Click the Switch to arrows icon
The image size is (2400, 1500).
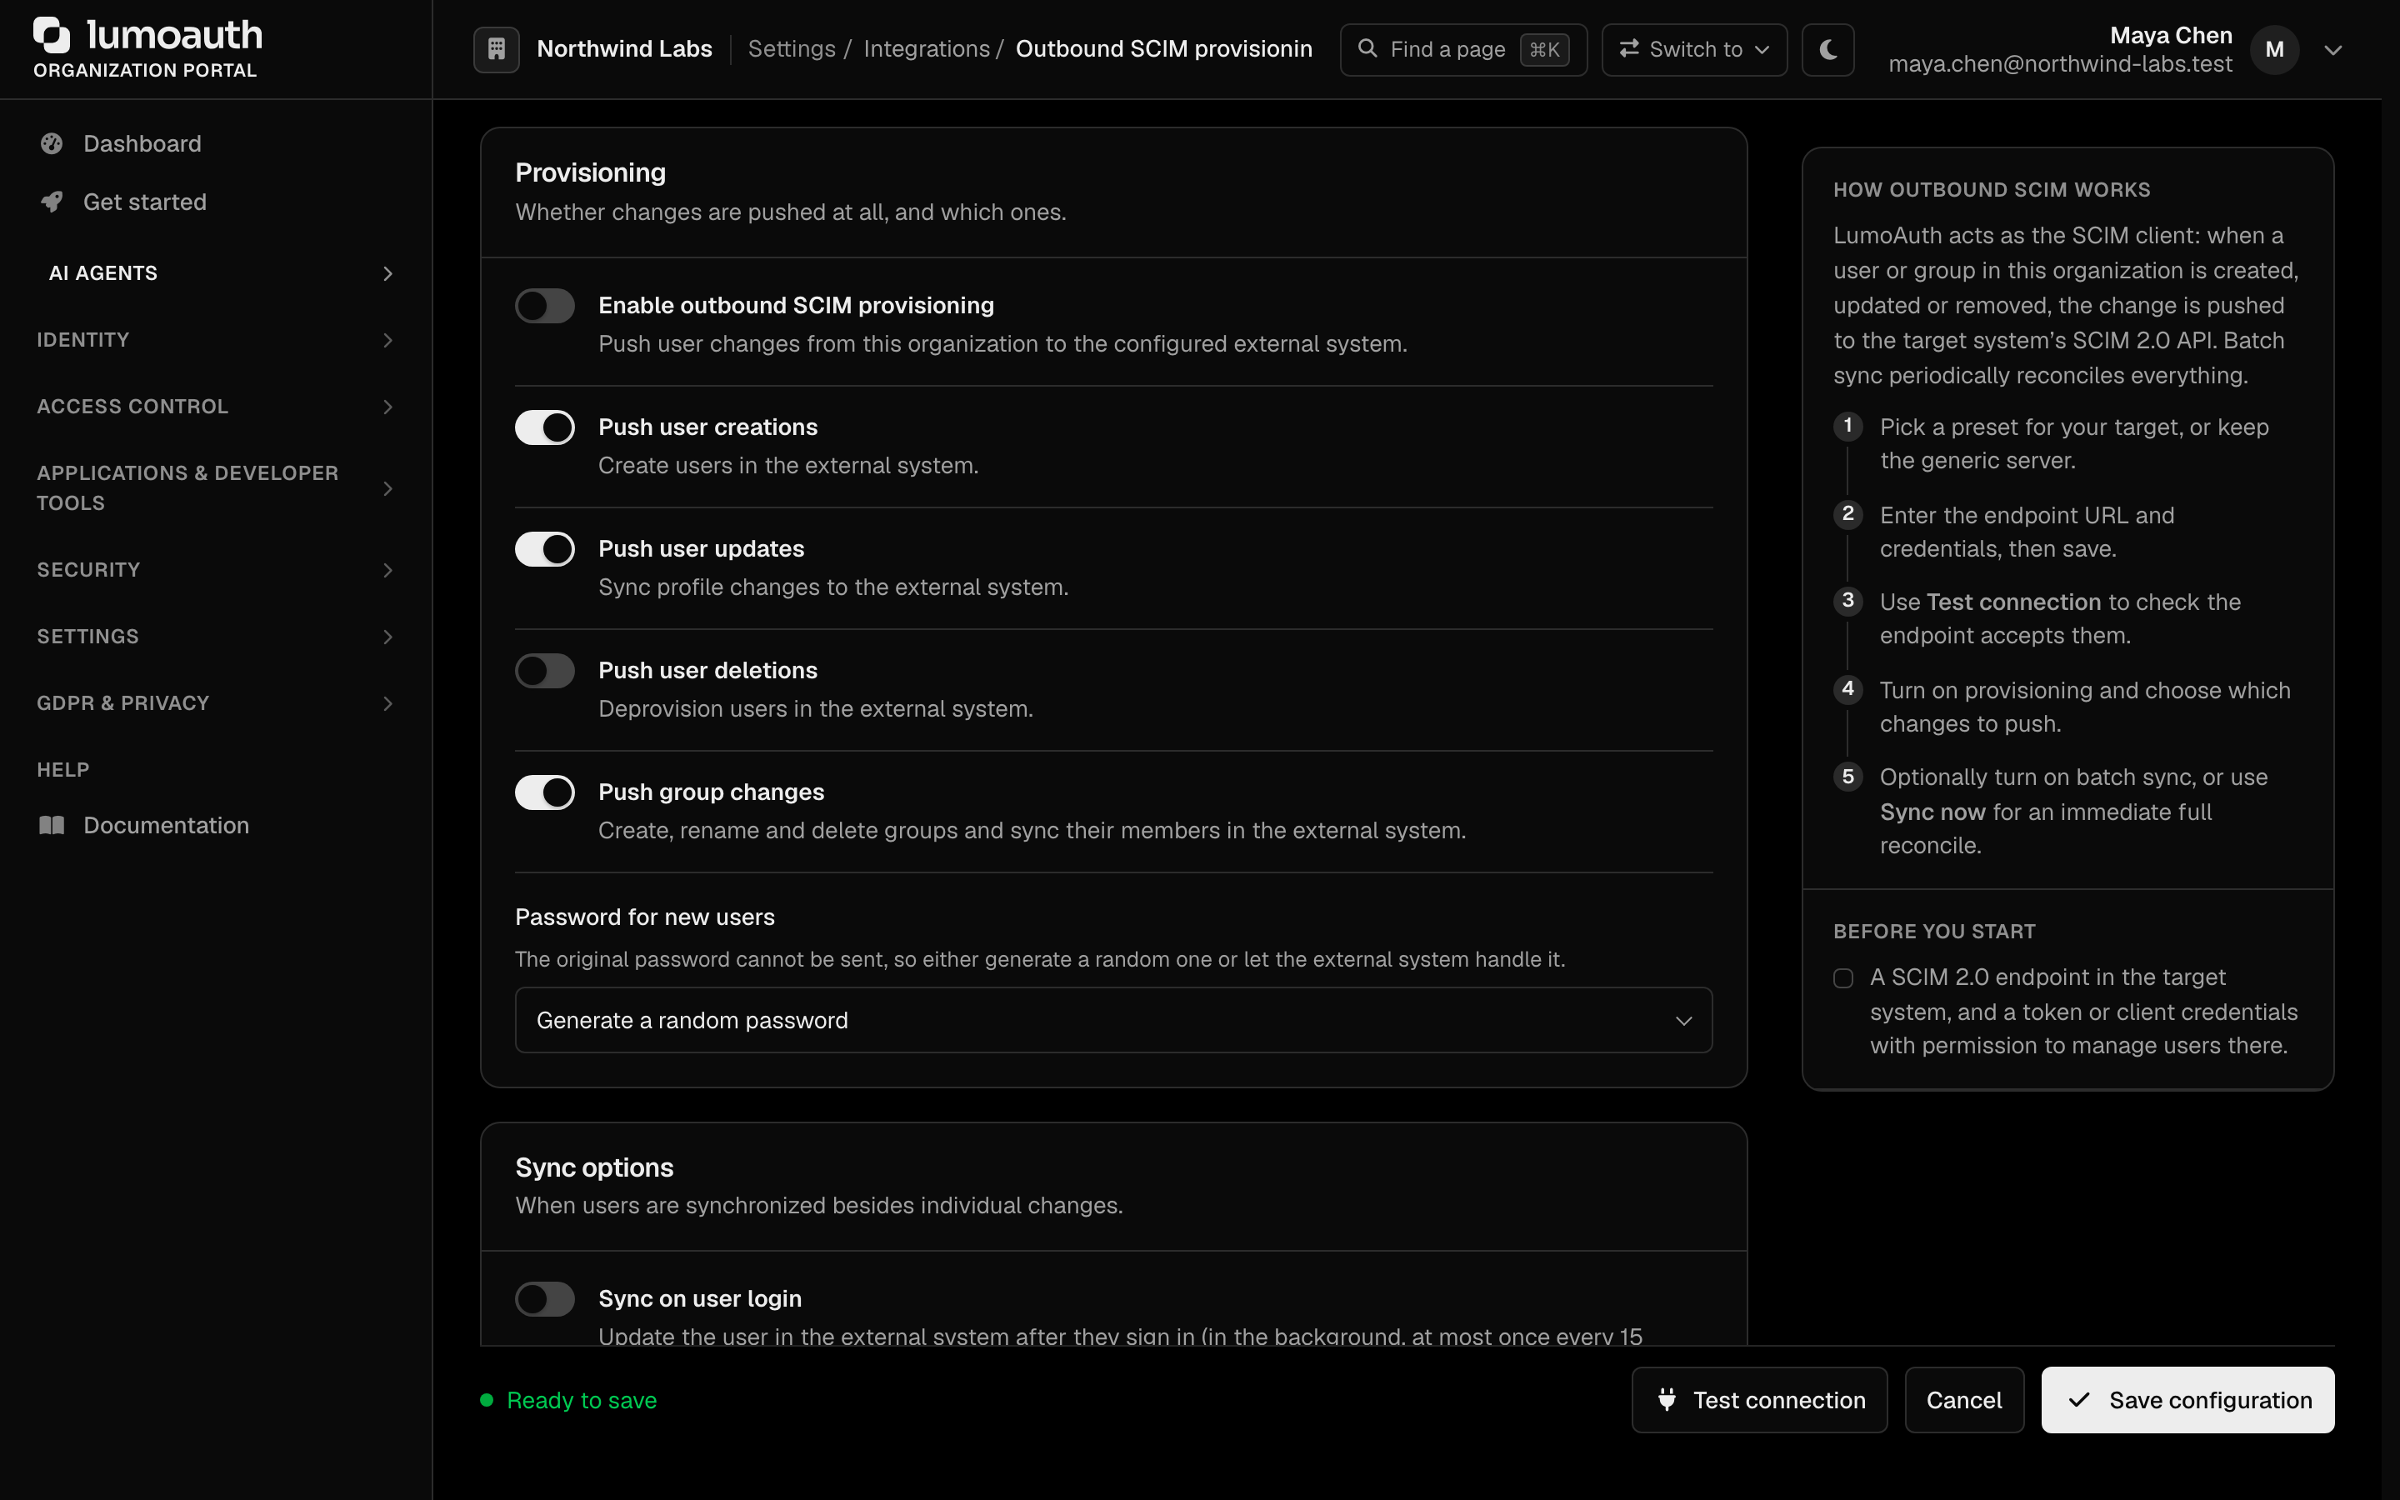click(1628, 48)
